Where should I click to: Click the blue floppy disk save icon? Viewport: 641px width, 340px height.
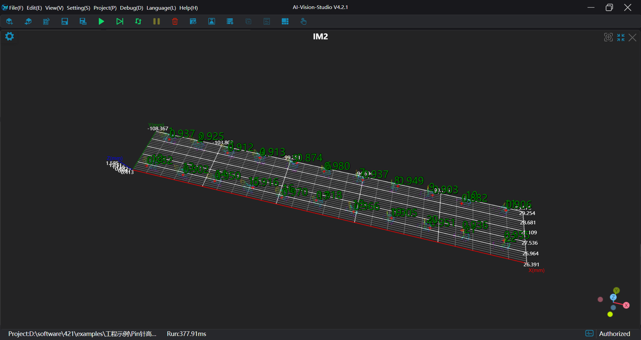65,22
